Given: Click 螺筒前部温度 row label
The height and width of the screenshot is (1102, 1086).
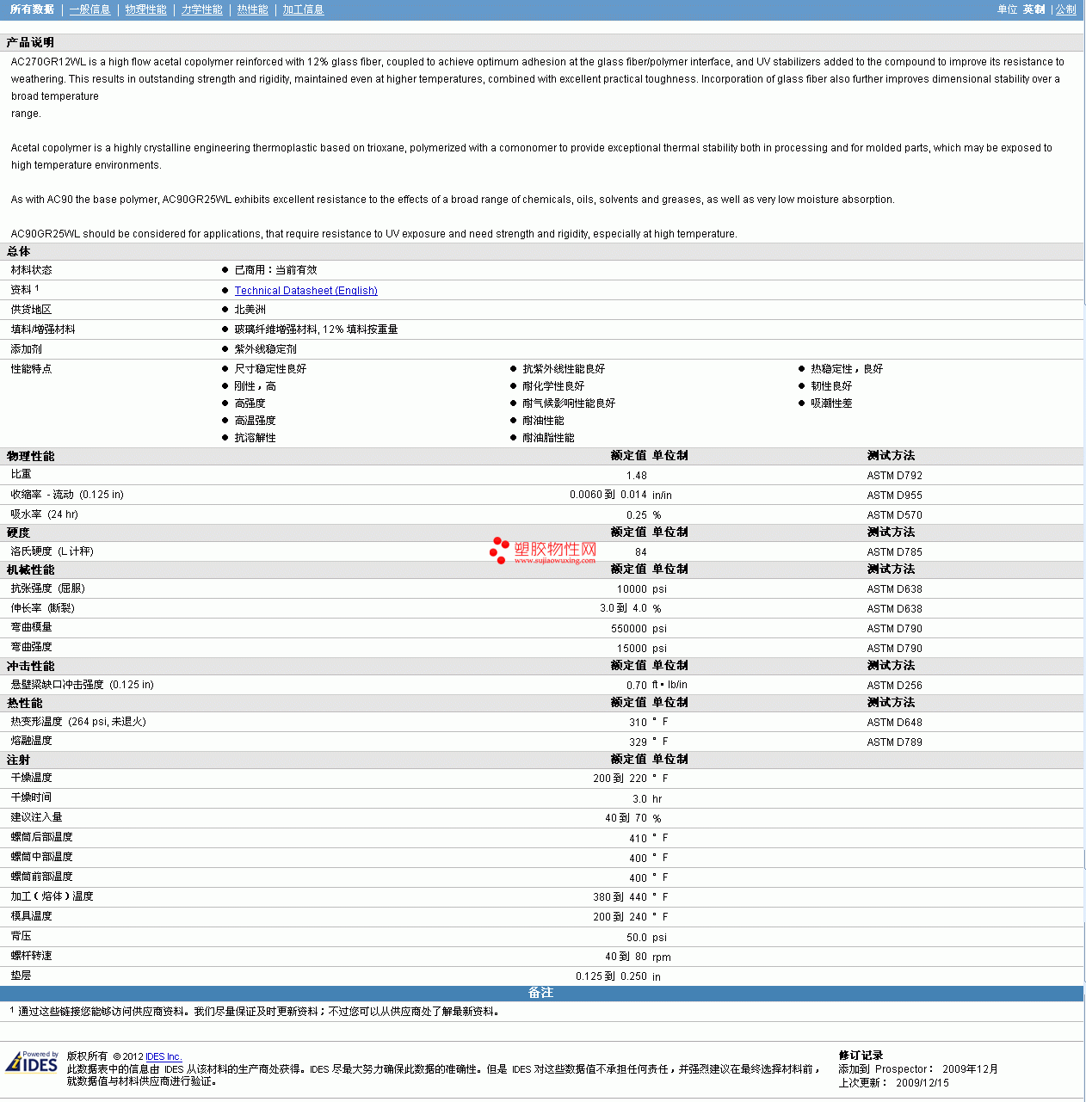Looking at the screenshot, I should click(x=41, y=877).
